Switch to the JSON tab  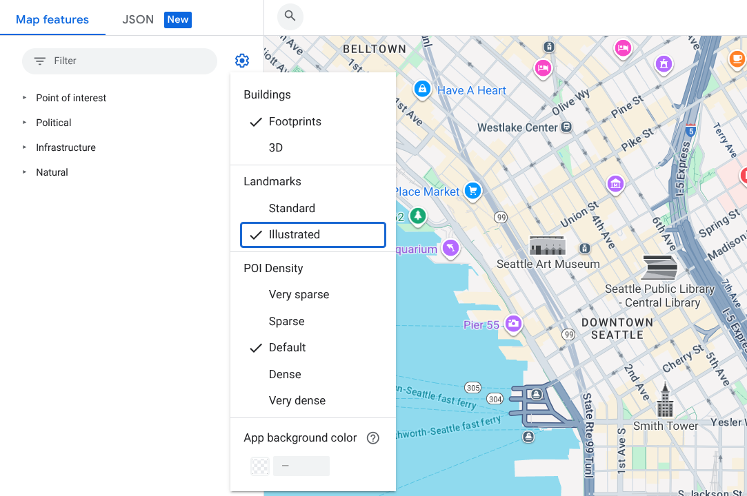138,19
